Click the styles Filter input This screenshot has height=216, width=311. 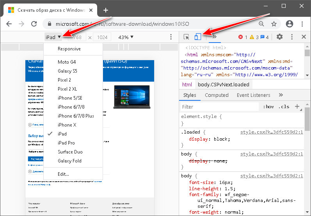pos(219,107)
